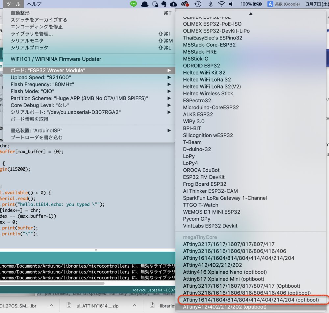Open chevron beside ul_ATTINY1614 zip download
Image resolution: width=329 pixels, height=313 pixels.
pos(135,305)
